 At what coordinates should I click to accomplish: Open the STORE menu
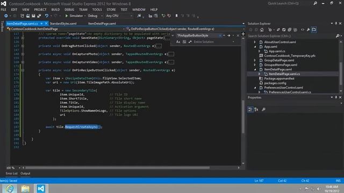click(x=111, y=10)
